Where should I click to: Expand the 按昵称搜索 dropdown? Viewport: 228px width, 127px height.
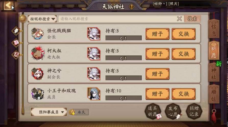[42, 19]
